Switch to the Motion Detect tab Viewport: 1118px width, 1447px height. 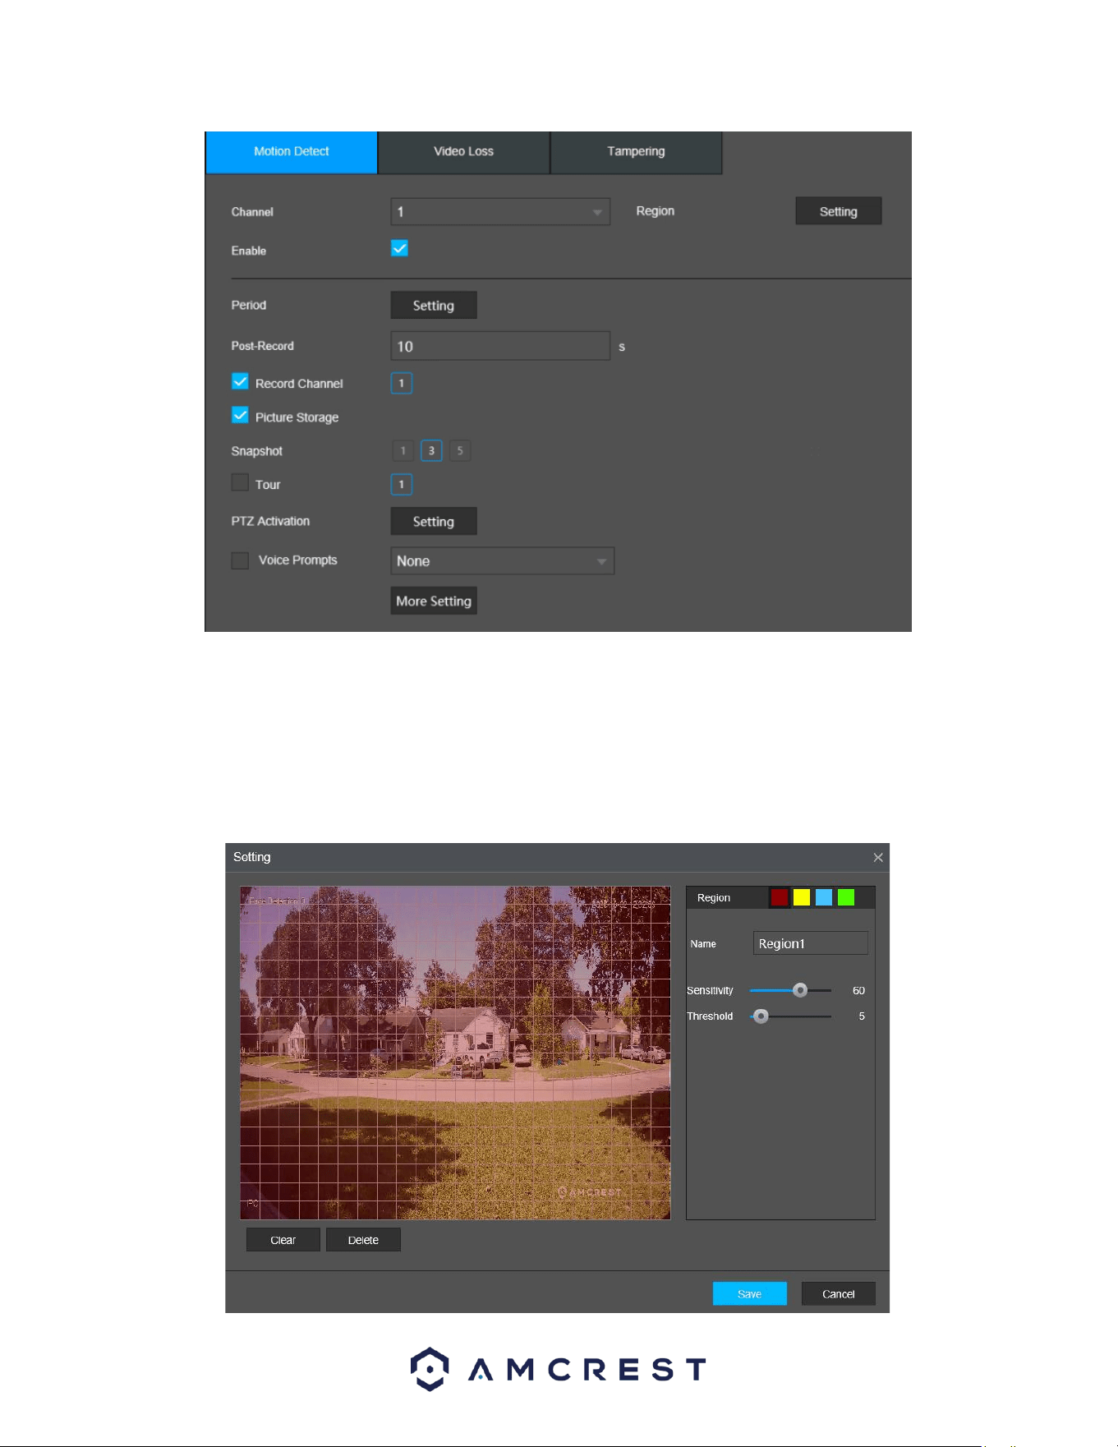(x=292, y=152)
